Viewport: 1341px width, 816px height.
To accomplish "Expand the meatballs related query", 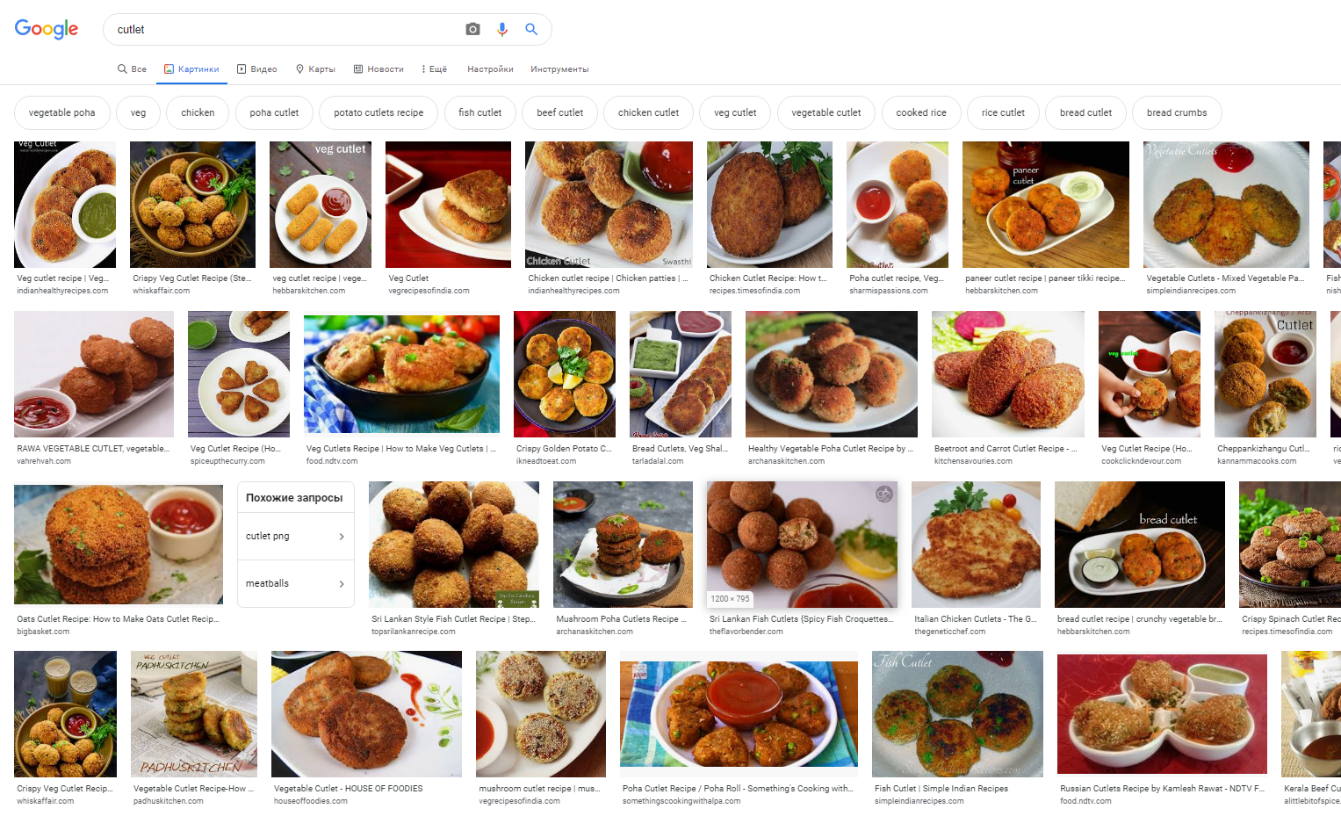I will [x=295, y=583].
